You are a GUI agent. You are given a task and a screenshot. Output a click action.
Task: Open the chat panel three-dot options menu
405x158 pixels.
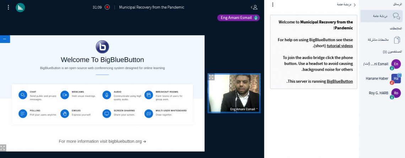point(273,5)
